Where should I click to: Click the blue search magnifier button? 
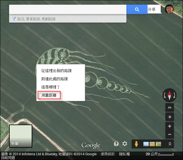[x=137, y=9]
